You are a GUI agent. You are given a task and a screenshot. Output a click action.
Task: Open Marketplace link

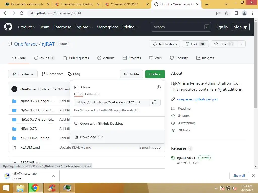click(107, 27)
